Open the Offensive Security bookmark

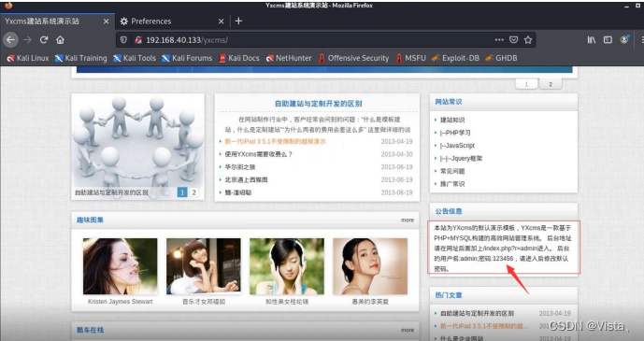354,58
